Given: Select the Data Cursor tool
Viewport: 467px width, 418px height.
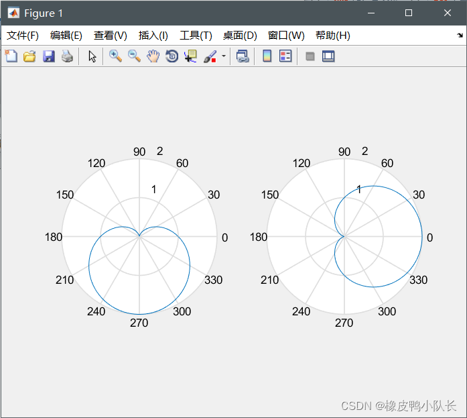Looking at the screenshot, I should (x=190, y=56).
